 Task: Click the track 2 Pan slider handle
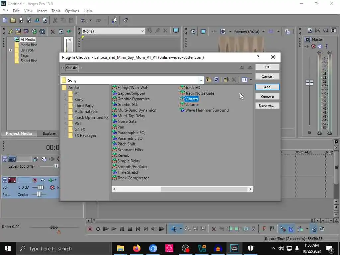(39, 194)
